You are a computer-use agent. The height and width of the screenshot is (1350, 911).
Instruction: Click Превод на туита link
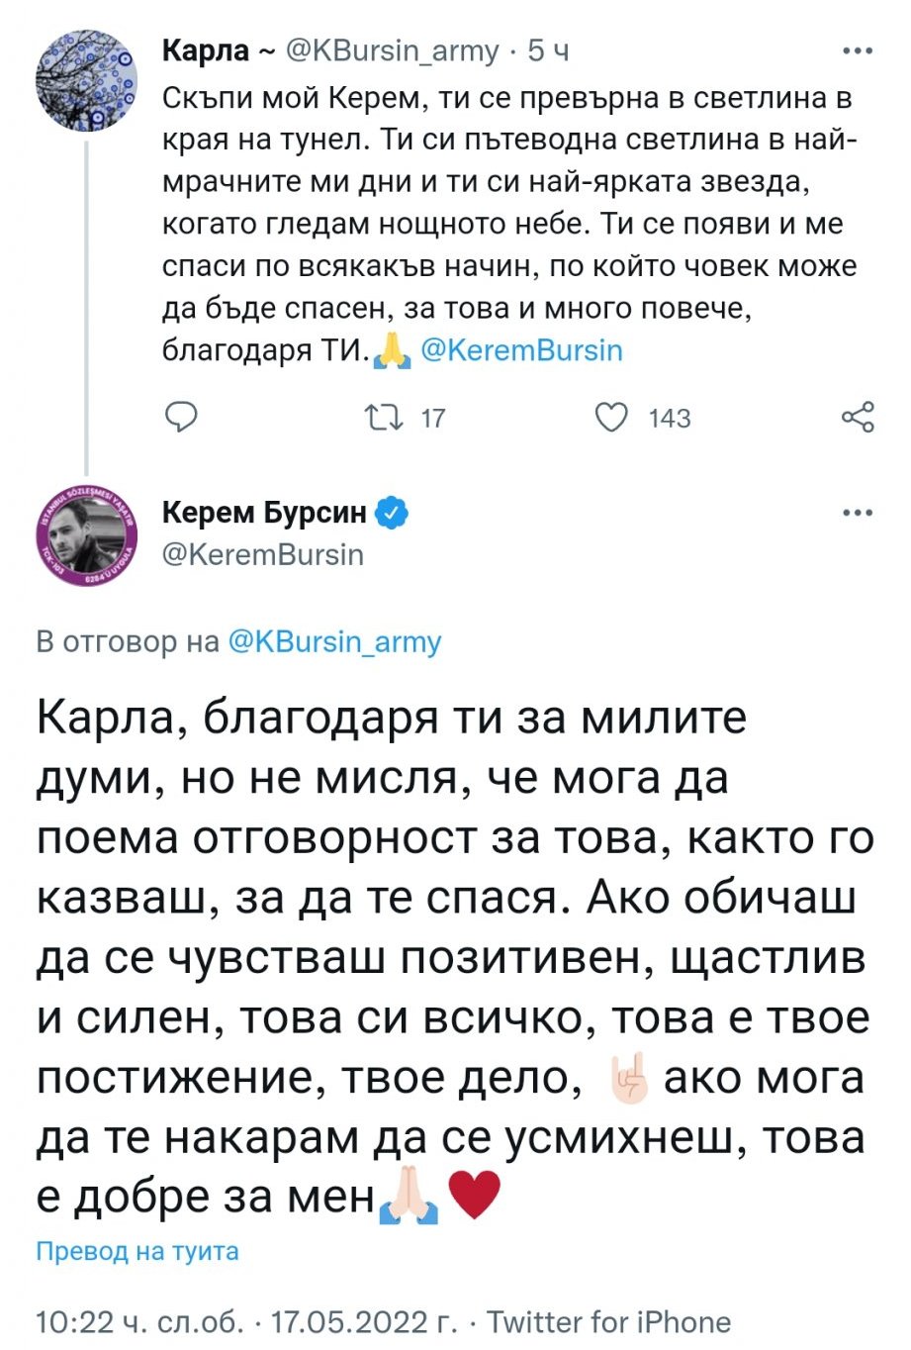tap(137, 1251)
